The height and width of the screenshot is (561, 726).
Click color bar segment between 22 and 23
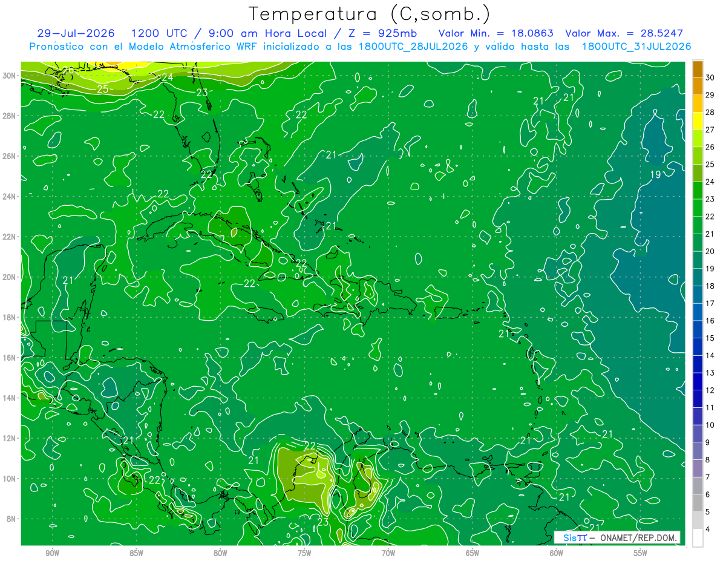pos(698,208)
